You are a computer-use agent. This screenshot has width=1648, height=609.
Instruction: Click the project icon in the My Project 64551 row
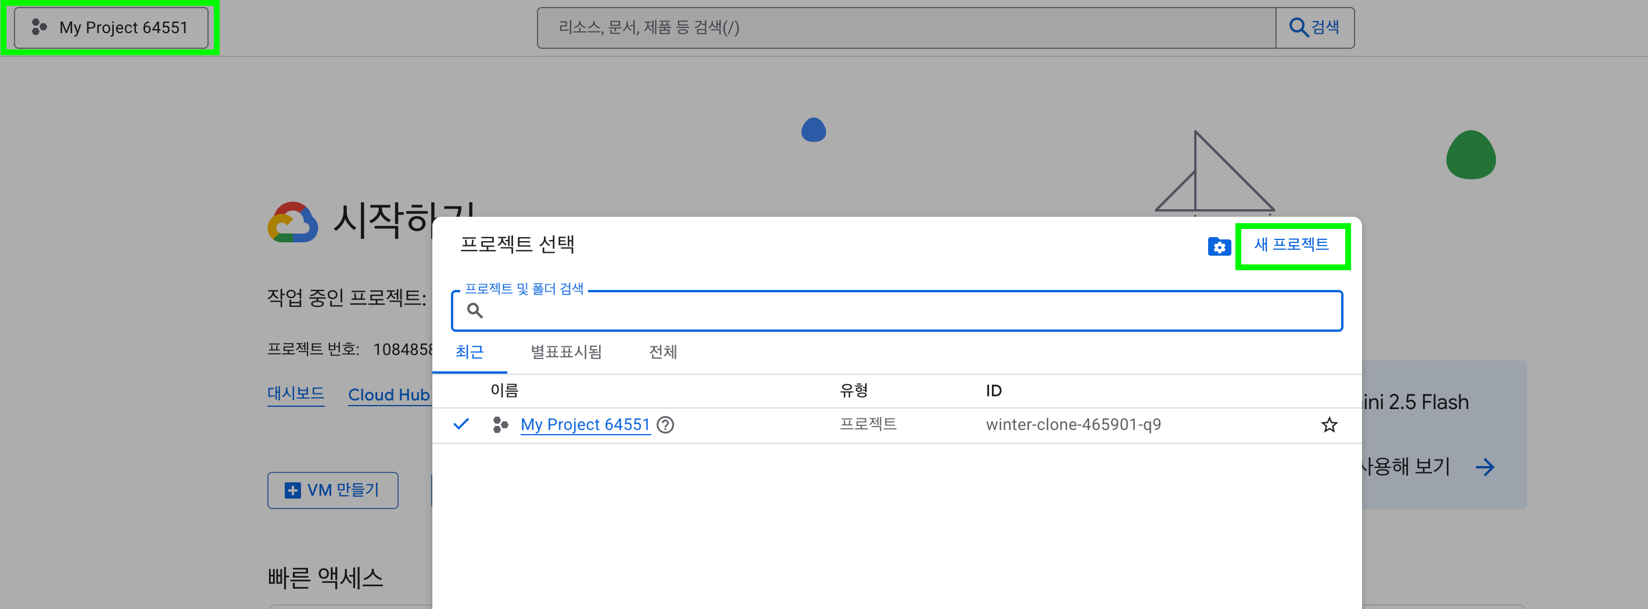(x=500, y=425)
